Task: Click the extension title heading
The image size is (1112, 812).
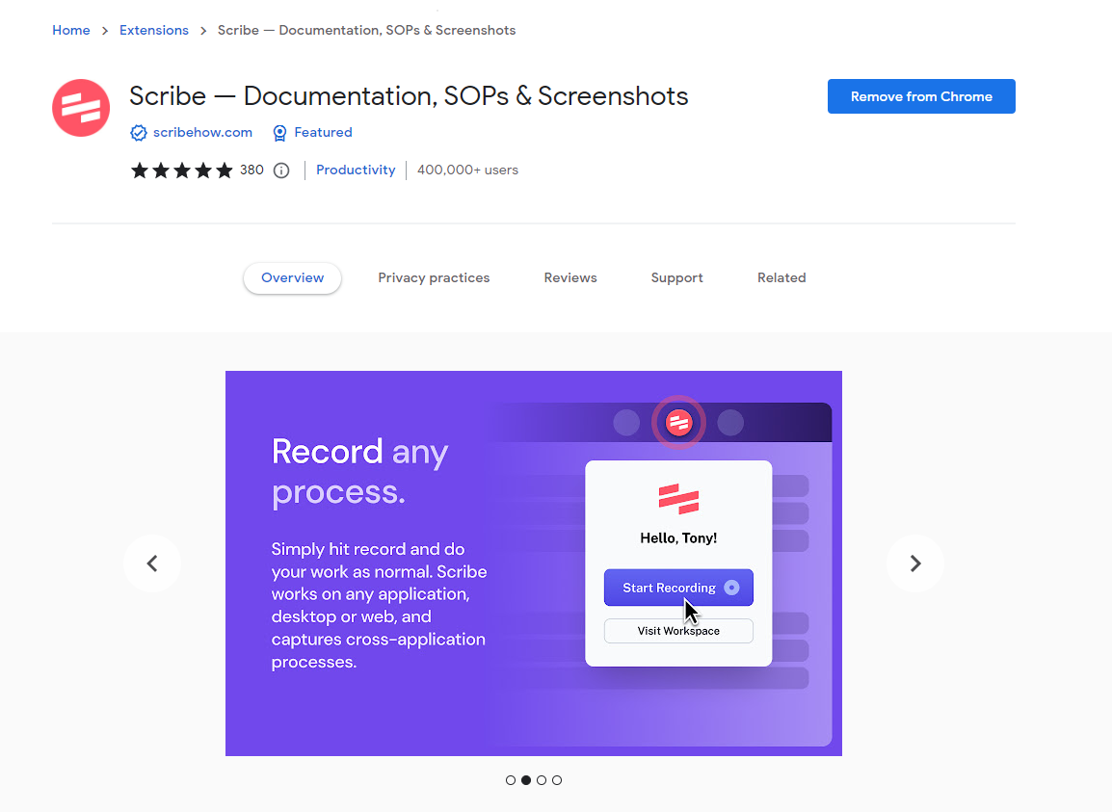Action: (409, 95)
